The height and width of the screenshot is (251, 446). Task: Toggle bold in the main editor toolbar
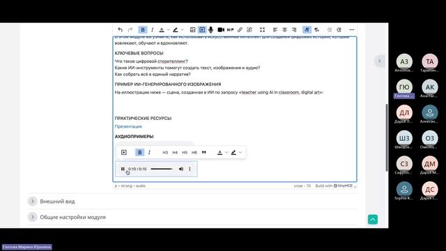[x=142, y=29]
